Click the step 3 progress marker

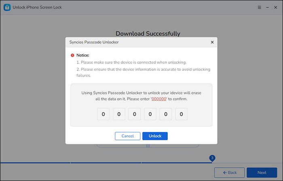[x=212, y=158]
